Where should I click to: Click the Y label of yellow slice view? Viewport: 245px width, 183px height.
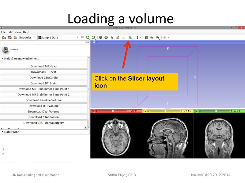click(145, 111)
